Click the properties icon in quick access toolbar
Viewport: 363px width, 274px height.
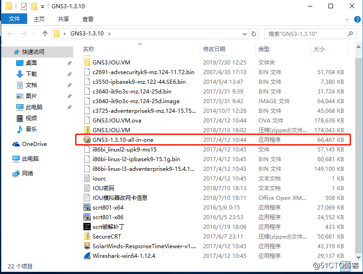pos(24,6)
